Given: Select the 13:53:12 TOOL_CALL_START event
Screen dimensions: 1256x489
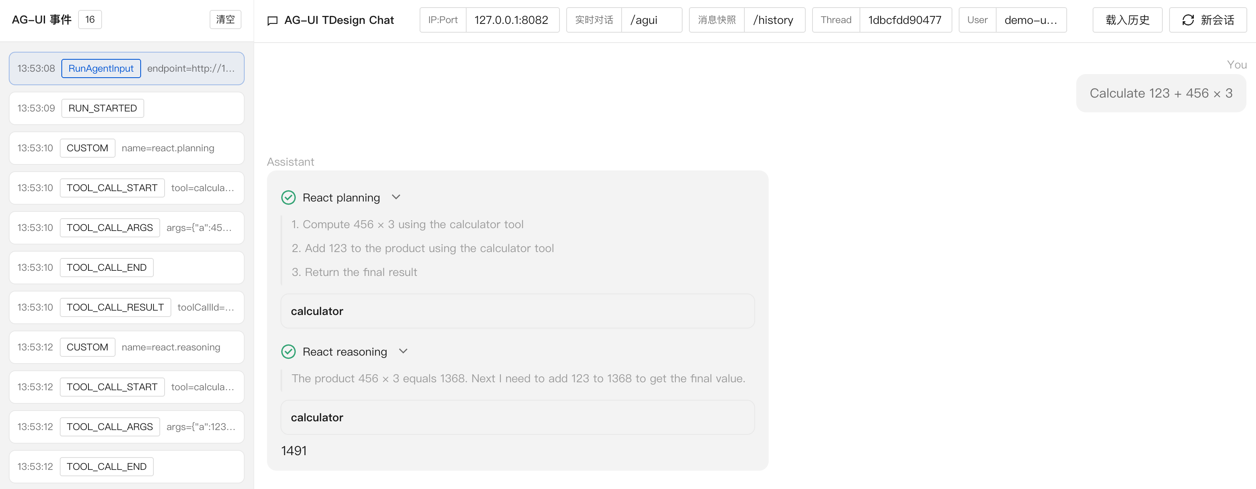Looking at the screenshot, I should 127,387.
